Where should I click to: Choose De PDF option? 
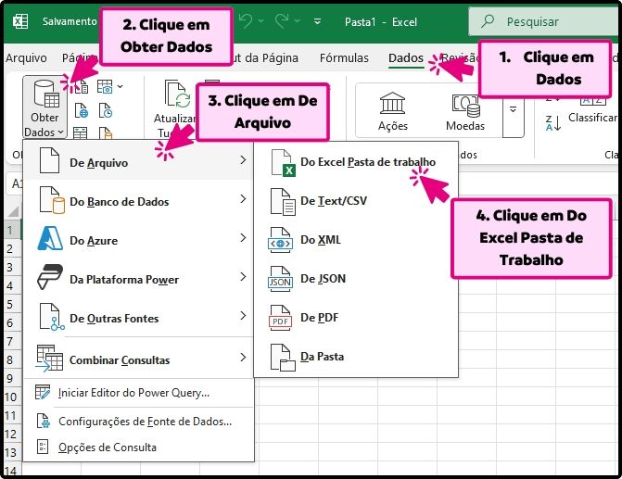[x=356, y=318]
